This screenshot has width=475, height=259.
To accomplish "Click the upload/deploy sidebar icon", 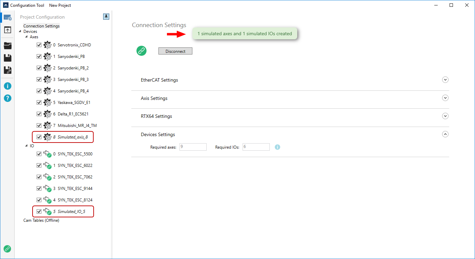I will click(7, 30).
